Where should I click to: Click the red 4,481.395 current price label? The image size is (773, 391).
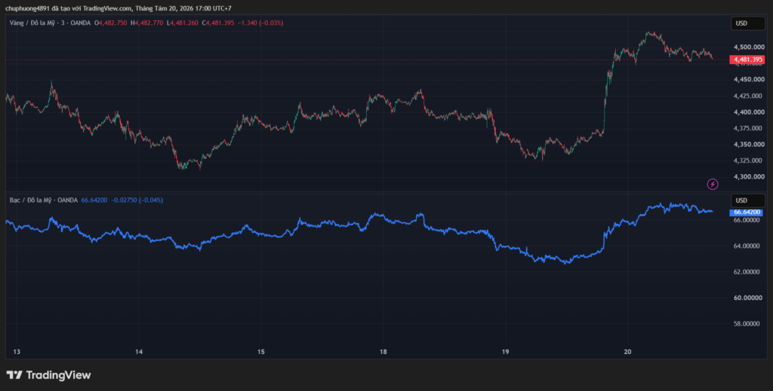(x=747, y=60)
